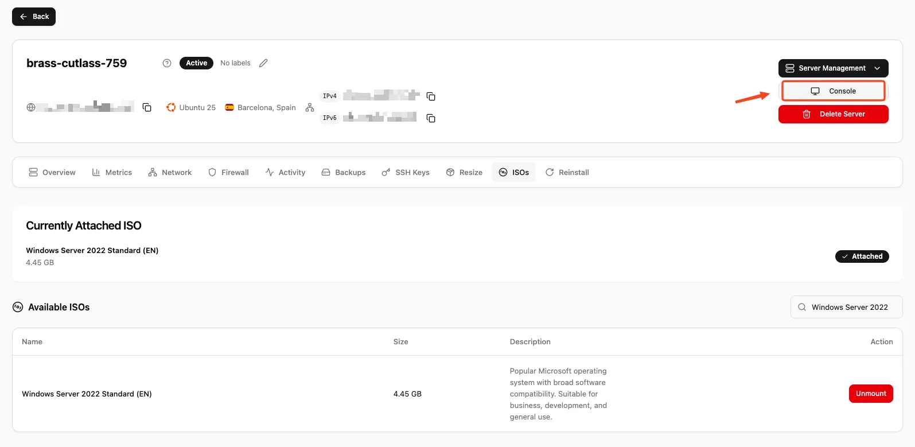Click the 'Currently Attached ISO' heading

(x=84, y=226)
